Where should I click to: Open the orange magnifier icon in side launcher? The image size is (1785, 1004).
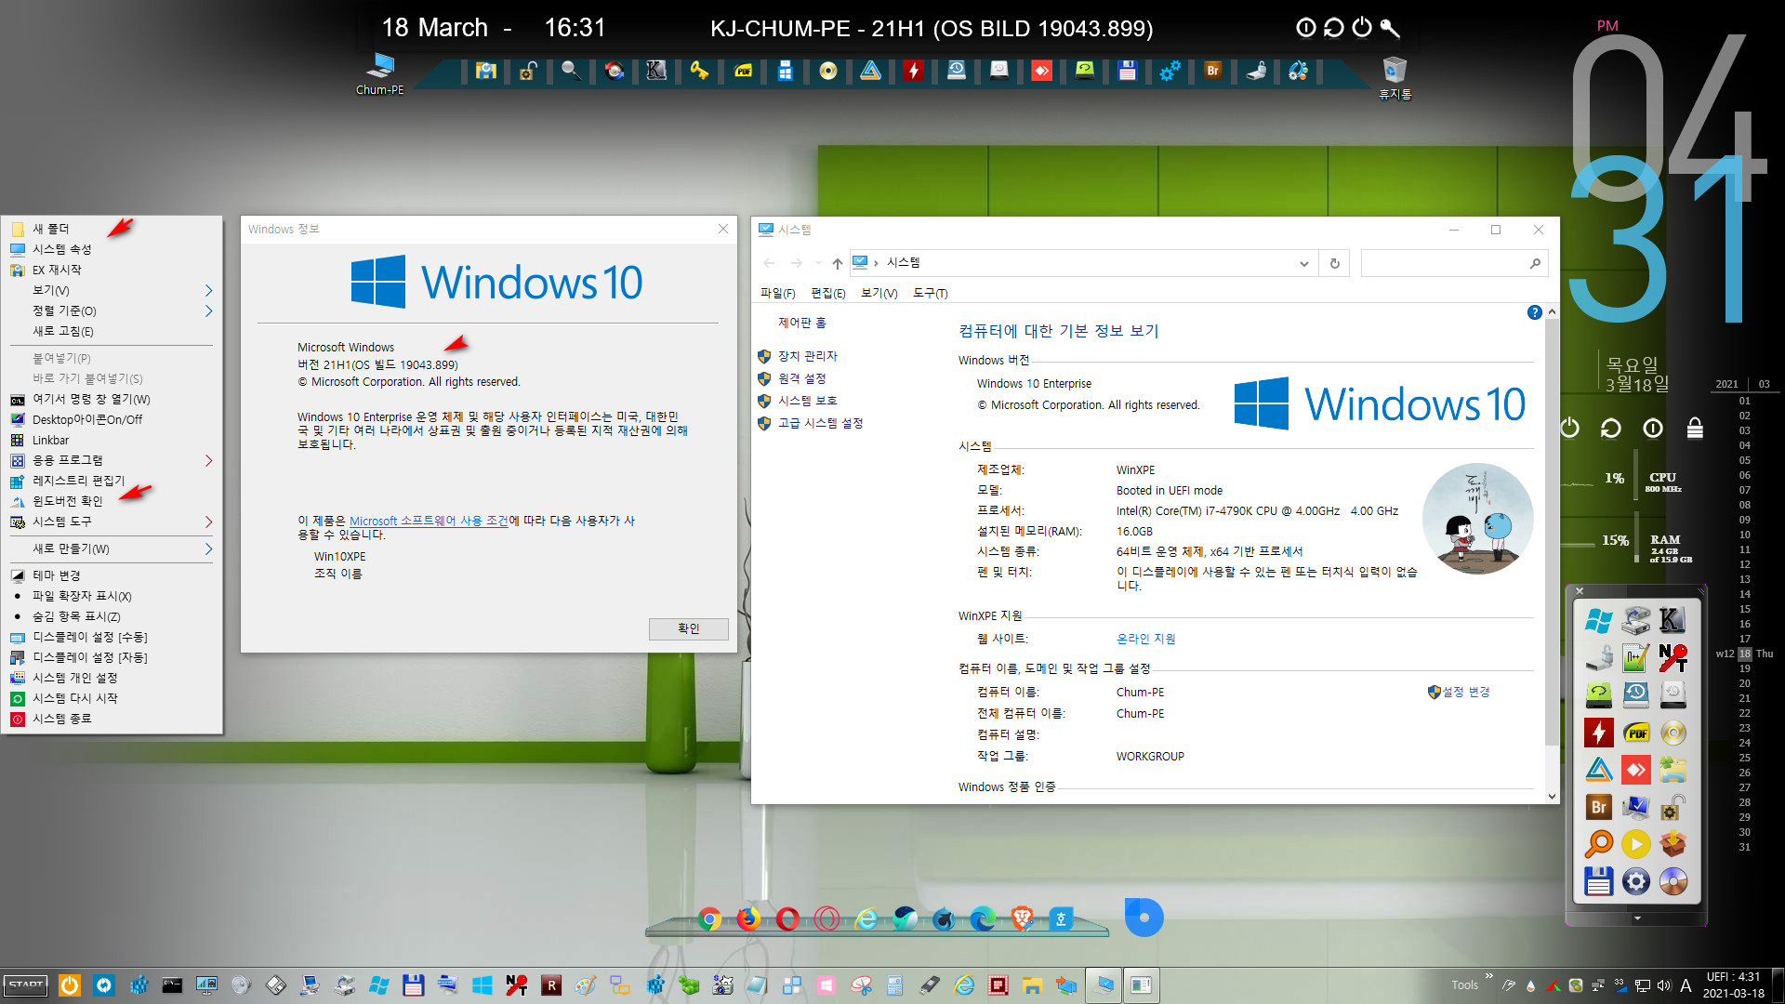[1598, 844]
